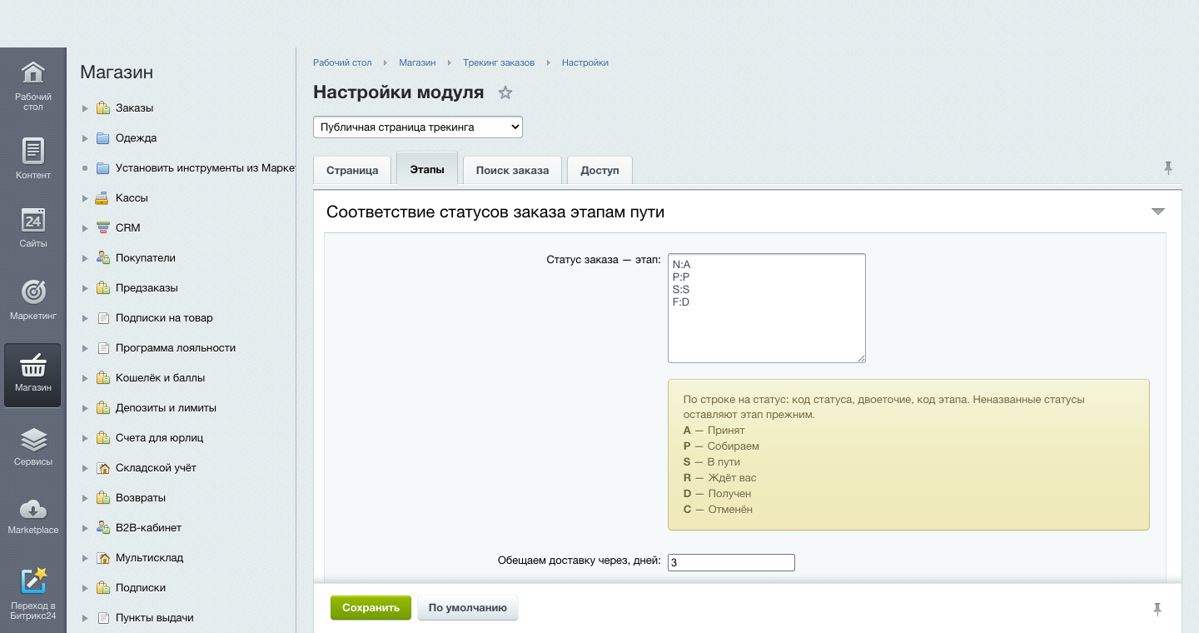Open Складской учёт menu item
This screenshot has width=1199, height=633.
(x=156, y=468)
